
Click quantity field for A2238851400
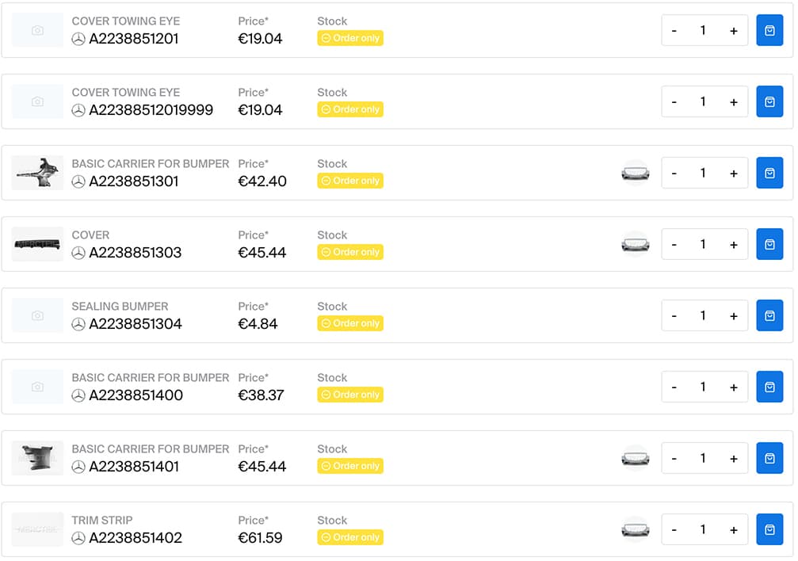pos(703,387)
